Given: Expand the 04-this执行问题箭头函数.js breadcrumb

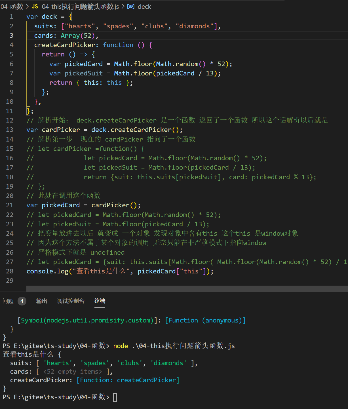Looking at the screenshot, I should pos(80,7).
